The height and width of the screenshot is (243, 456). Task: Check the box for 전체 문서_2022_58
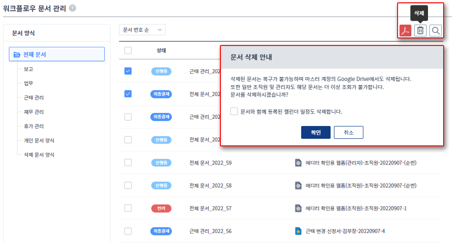pos(128,185)
